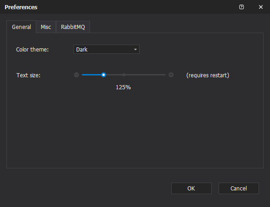Increase text size with plus icon

coord(171,75)
